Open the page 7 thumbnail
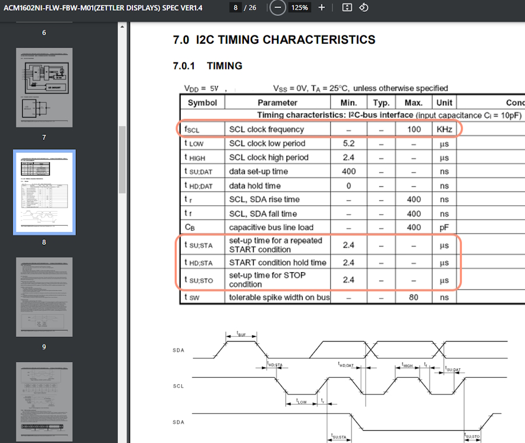Image resolution: width=525 pixels, height=443 pixels. tap(44, 87)
